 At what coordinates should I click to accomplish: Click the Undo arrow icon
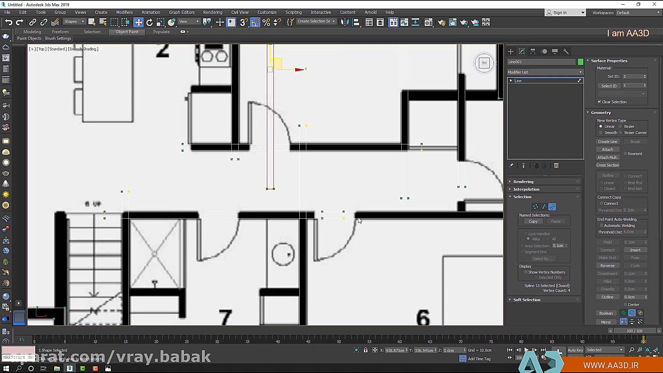point(8,22)
